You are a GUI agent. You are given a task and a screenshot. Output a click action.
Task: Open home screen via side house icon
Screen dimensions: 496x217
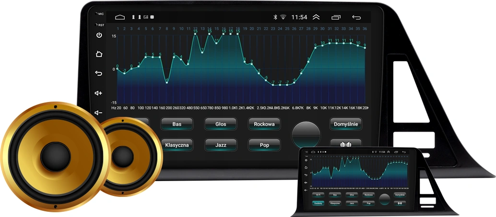tap(99, 54)
